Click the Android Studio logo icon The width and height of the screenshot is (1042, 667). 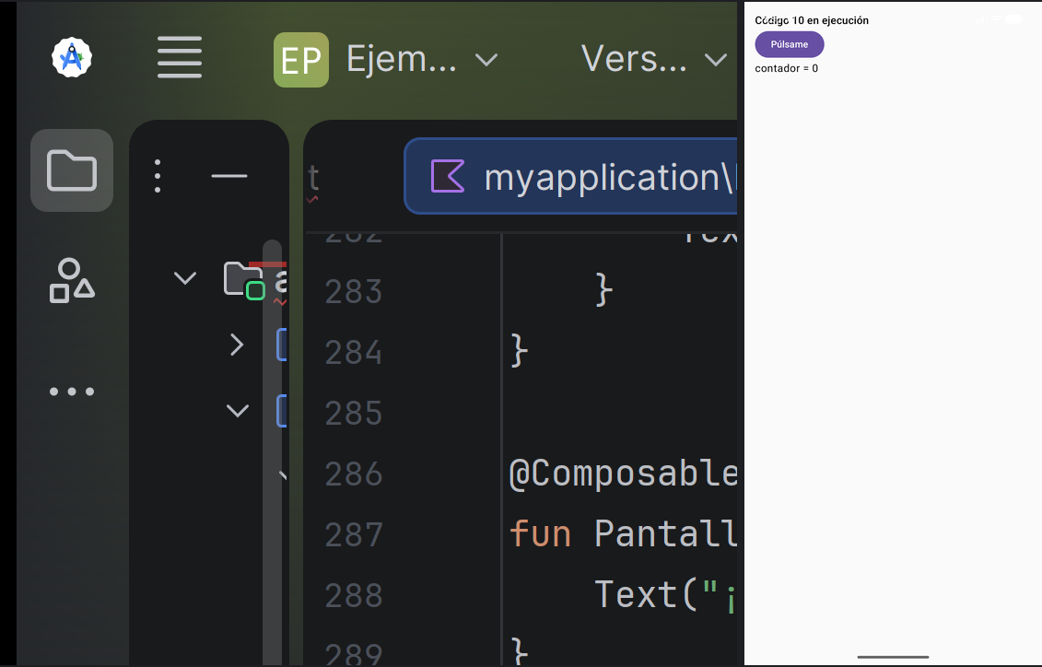coord(72,57)
